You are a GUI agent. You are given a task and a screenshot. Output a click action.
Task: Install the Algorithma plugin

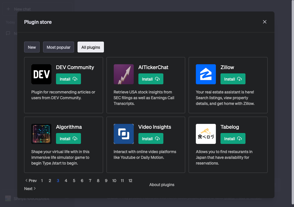[x=68, y=139]
